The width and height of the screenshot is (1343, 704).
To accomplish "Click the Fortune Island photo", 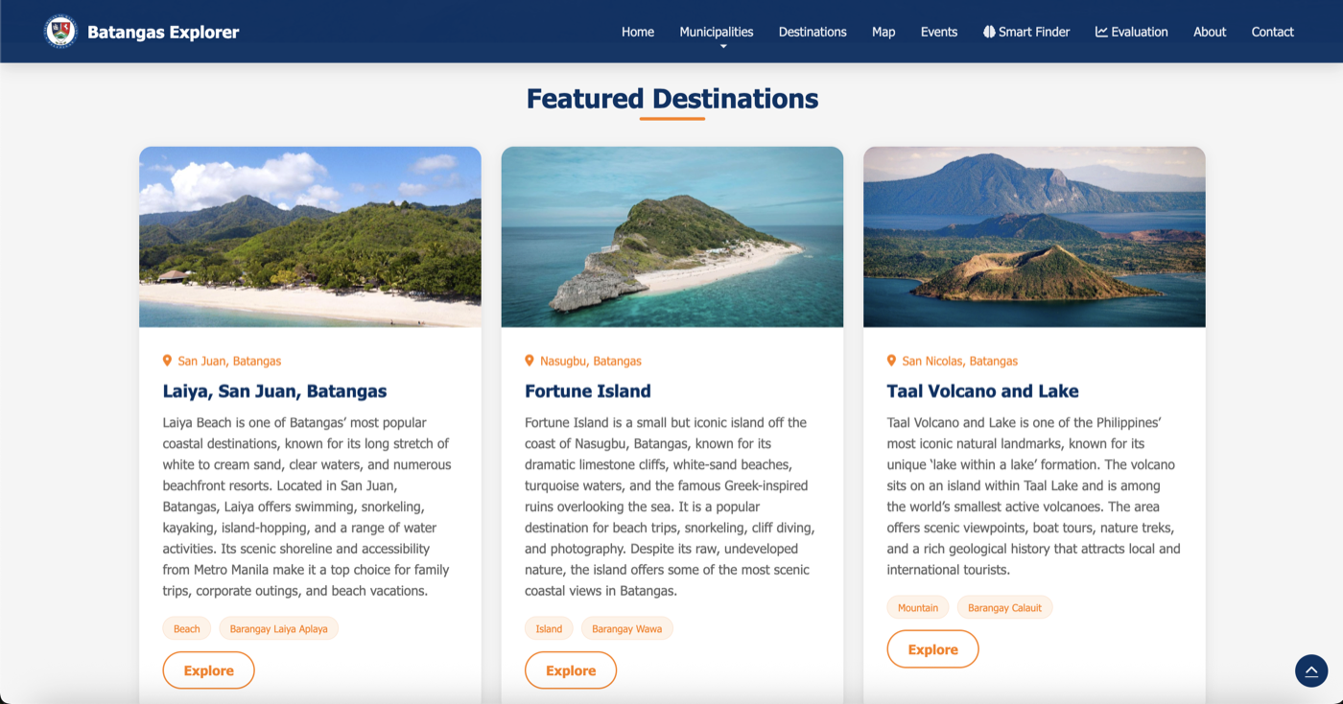I will (x=671, y=236).
